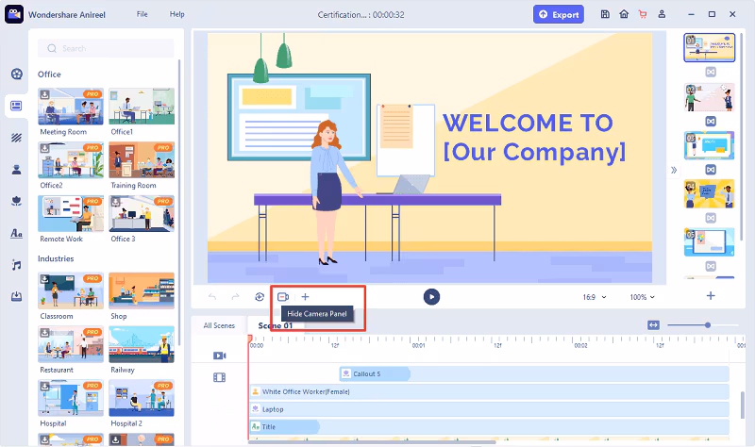The height and width of the screenshot is (447, 755).
Task: Open the File menu
Action: click(143, 14)
